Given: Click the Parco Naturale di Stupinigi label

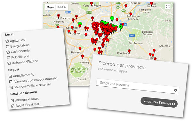Looking at the screenshot, I should (78, 70).
